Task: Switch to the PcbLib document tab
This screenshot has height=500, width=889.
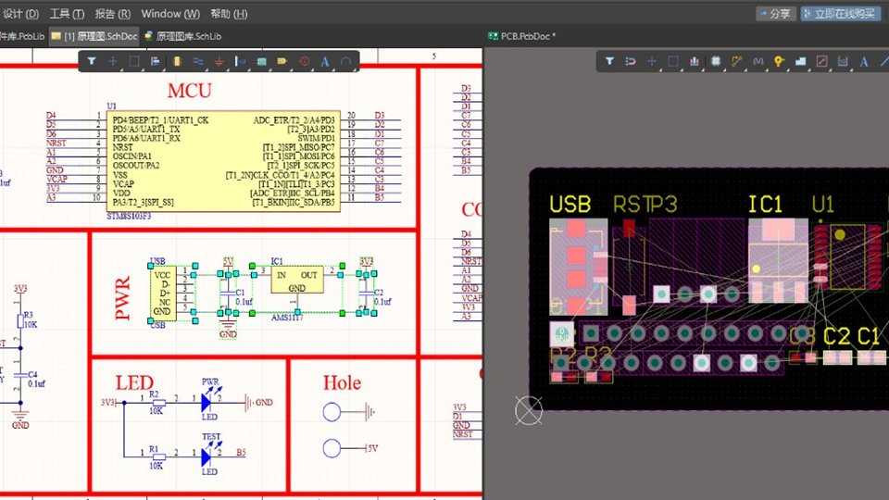Action: (x=22, y=36)
